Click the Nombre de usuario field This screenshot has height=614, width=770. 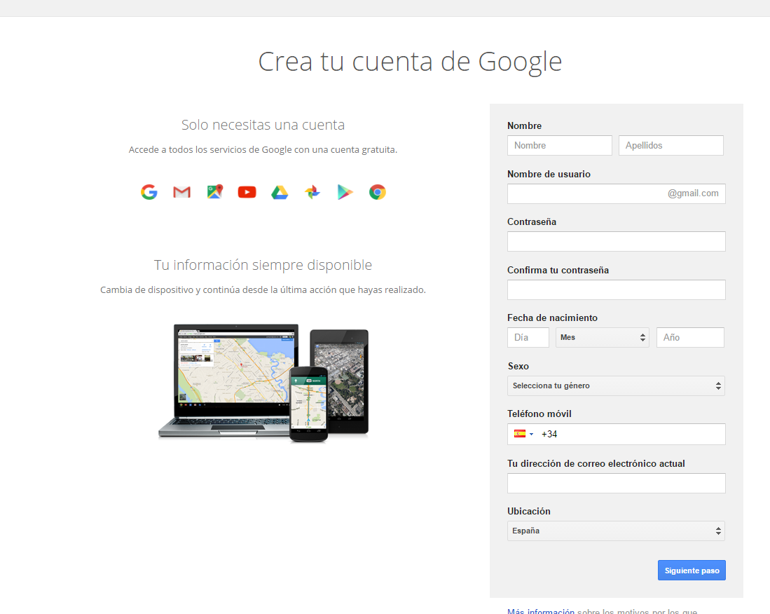(603, 193)
